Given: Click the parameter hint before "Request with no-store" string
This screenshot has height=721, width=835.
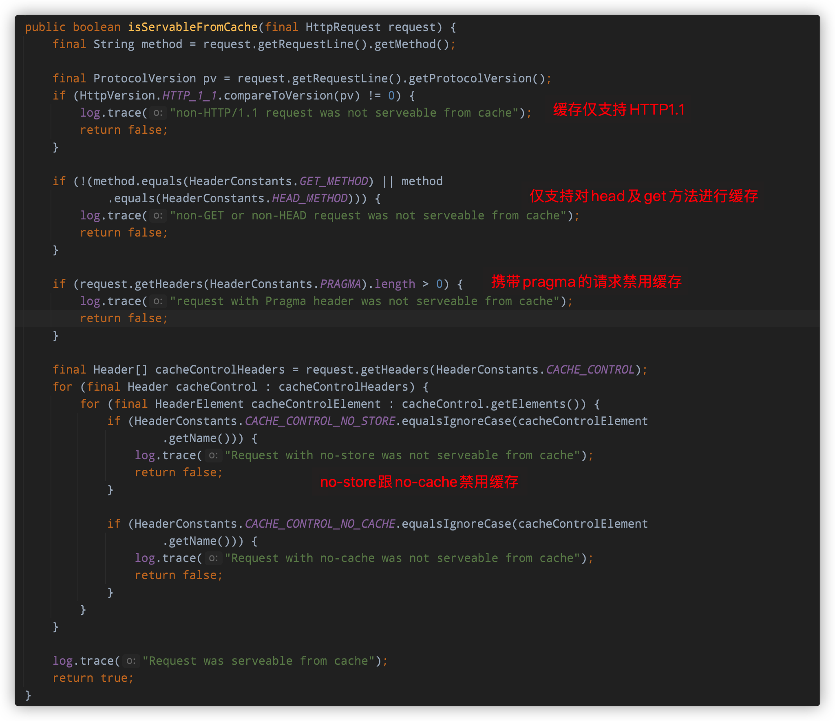Looking at the screenshot, I should (x=213, y=456).
